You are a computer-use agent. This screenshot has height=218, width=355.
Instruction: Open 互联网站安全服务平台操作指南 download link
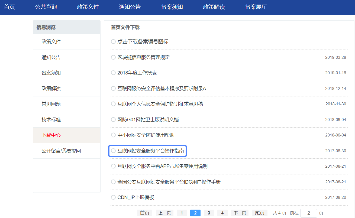[150, 151]
